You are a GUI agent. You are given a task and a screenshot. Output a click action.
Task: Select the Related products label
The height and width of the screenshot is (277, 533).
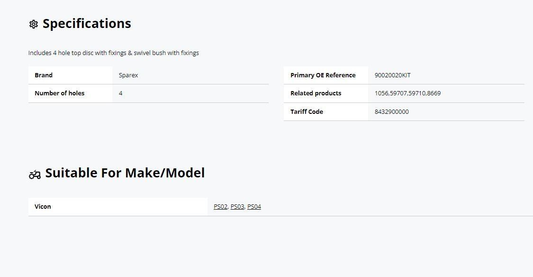316,93
